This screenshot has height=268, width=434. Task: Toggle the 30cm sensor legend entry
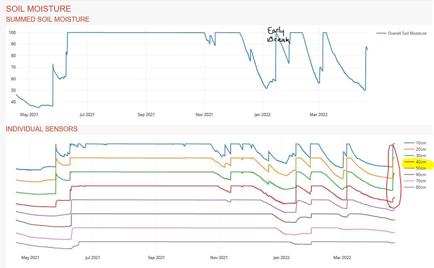pyautogui.click(x=416, y=156)
